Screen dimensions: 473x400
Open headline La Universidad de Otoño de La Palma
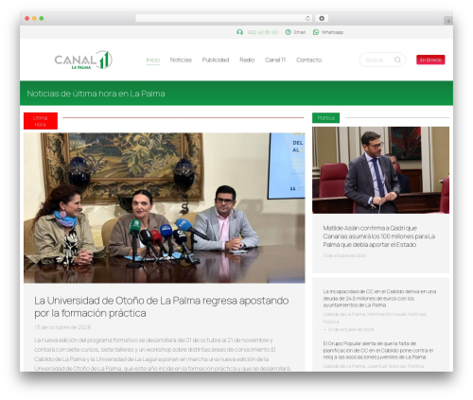coord(162,306)
